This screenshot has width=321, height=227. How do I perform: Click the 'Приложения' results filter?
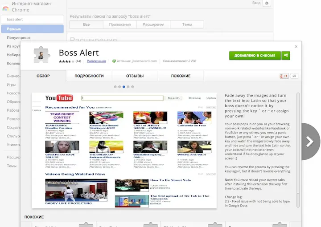(x=120, y=24)
